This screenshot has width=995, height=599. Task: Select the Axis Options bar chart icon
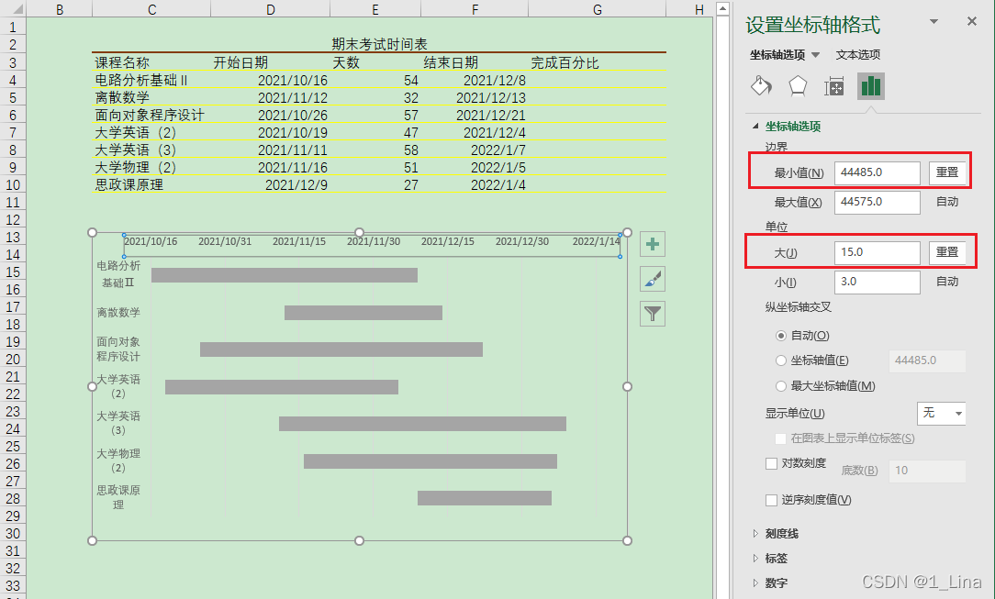pyautogui.click(x=870, y=86)
